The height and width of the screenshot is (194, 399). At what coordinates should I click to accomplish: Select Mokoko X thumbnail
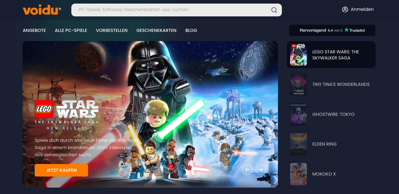click(298, 174)
